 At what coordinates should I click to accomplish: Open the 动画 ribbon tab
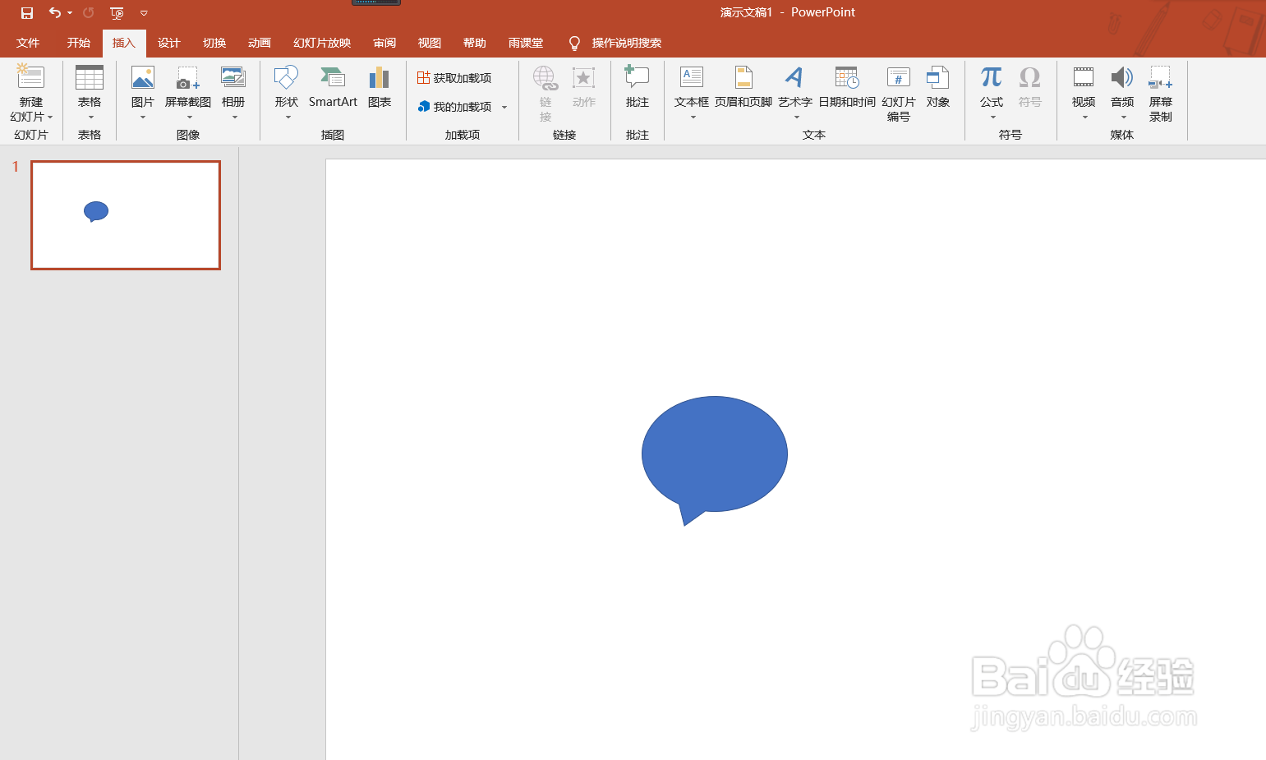260,43
